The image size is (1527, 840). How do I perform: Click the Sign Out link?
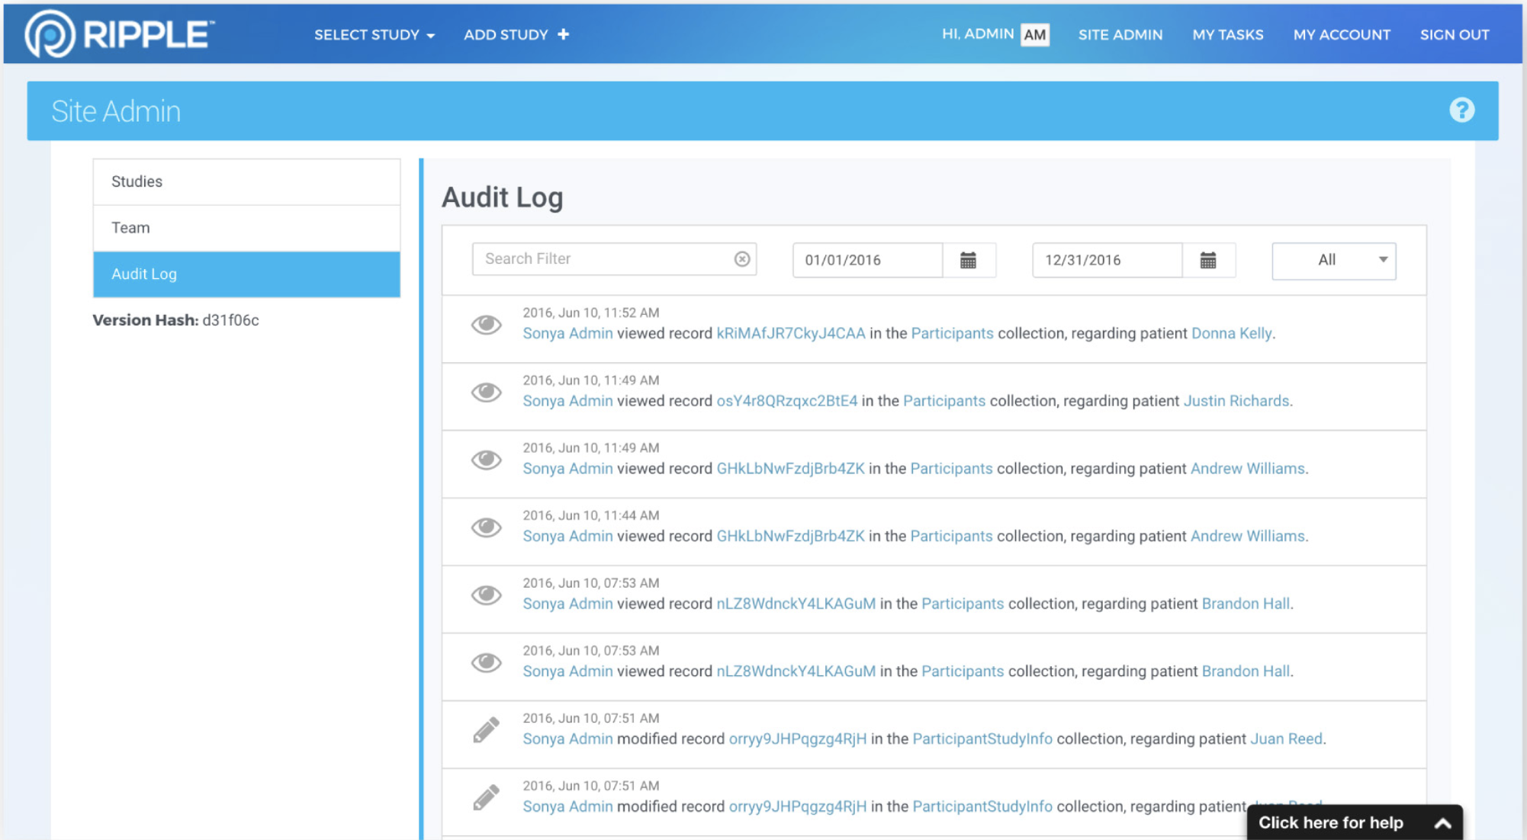click(x=1454, y=35)
